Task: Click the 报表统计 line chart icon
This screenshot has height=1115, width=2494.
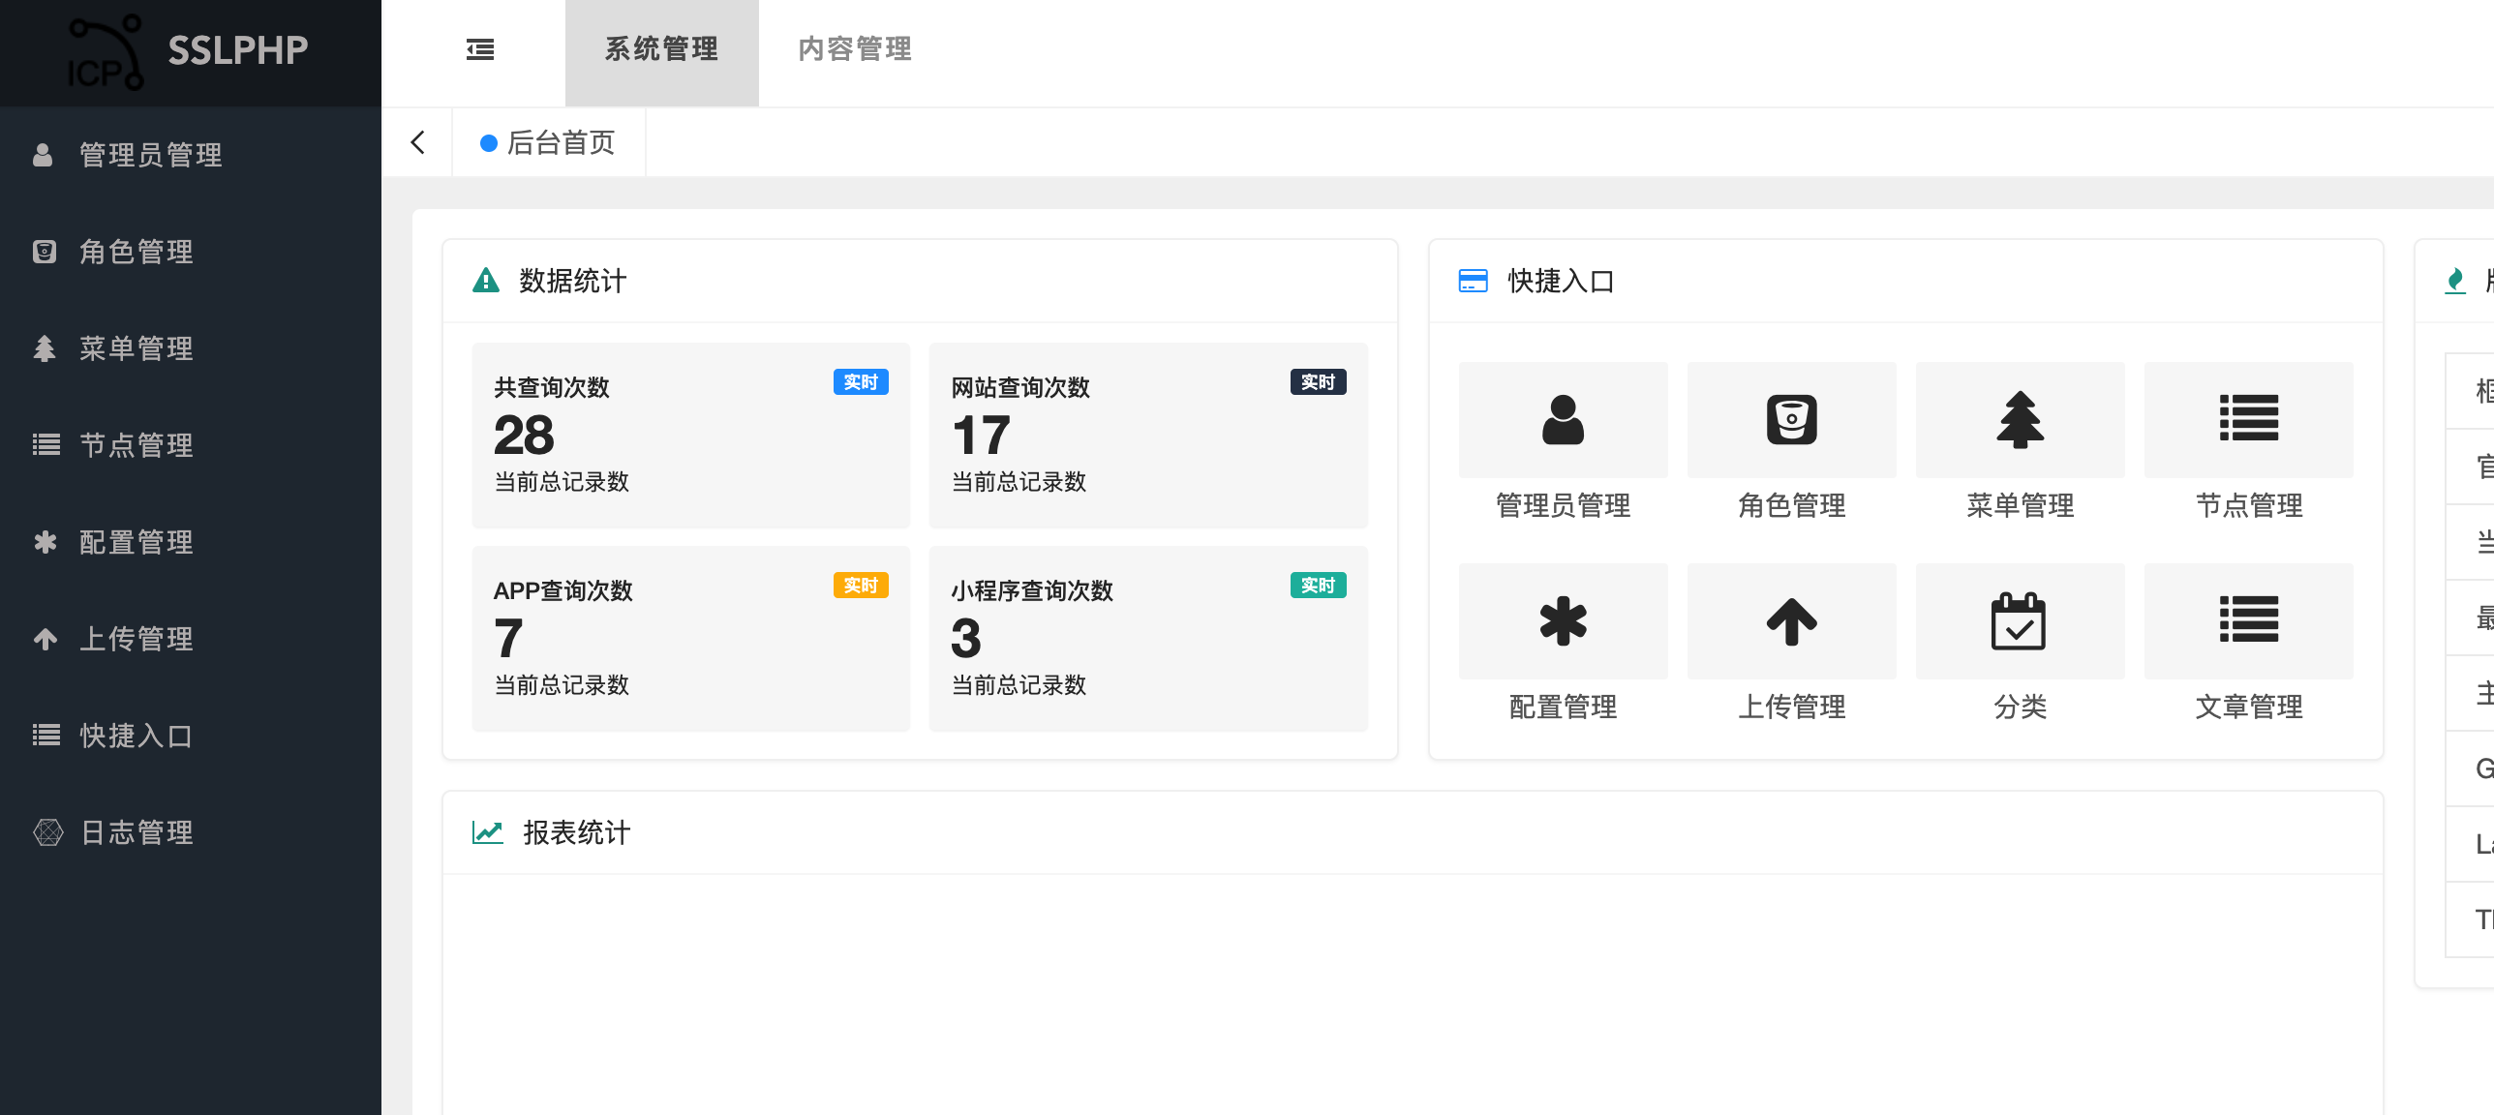Action: coord(487,832)
